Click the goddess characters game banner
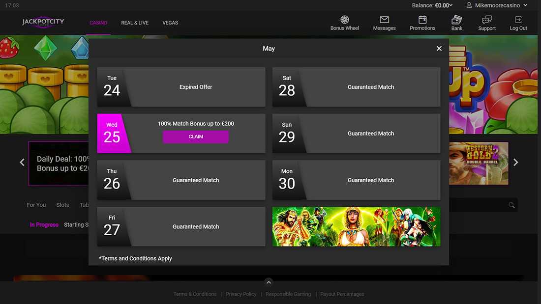 coord(356,226)
